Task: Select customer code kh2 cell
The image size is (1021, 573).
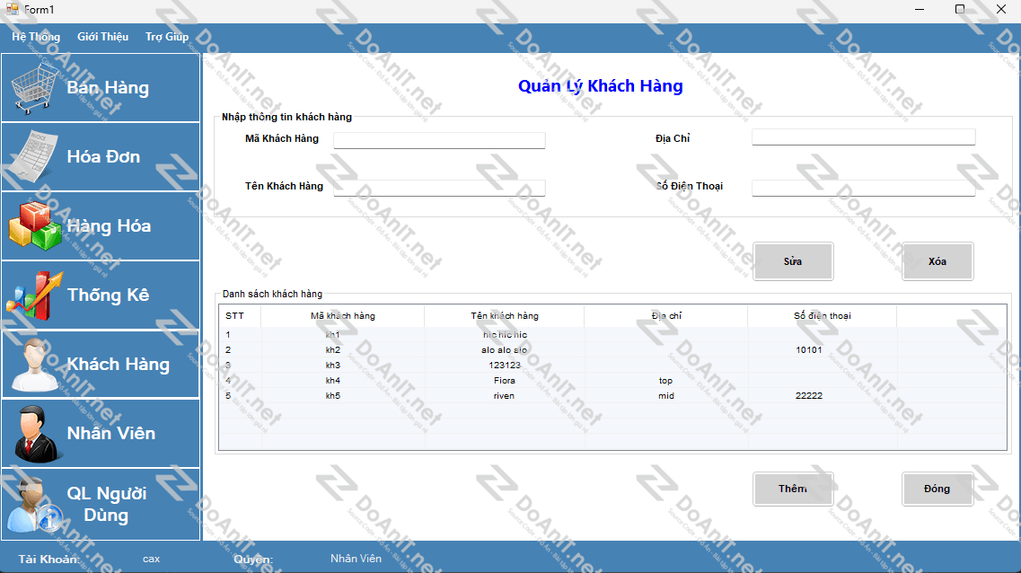Action: 333,349
